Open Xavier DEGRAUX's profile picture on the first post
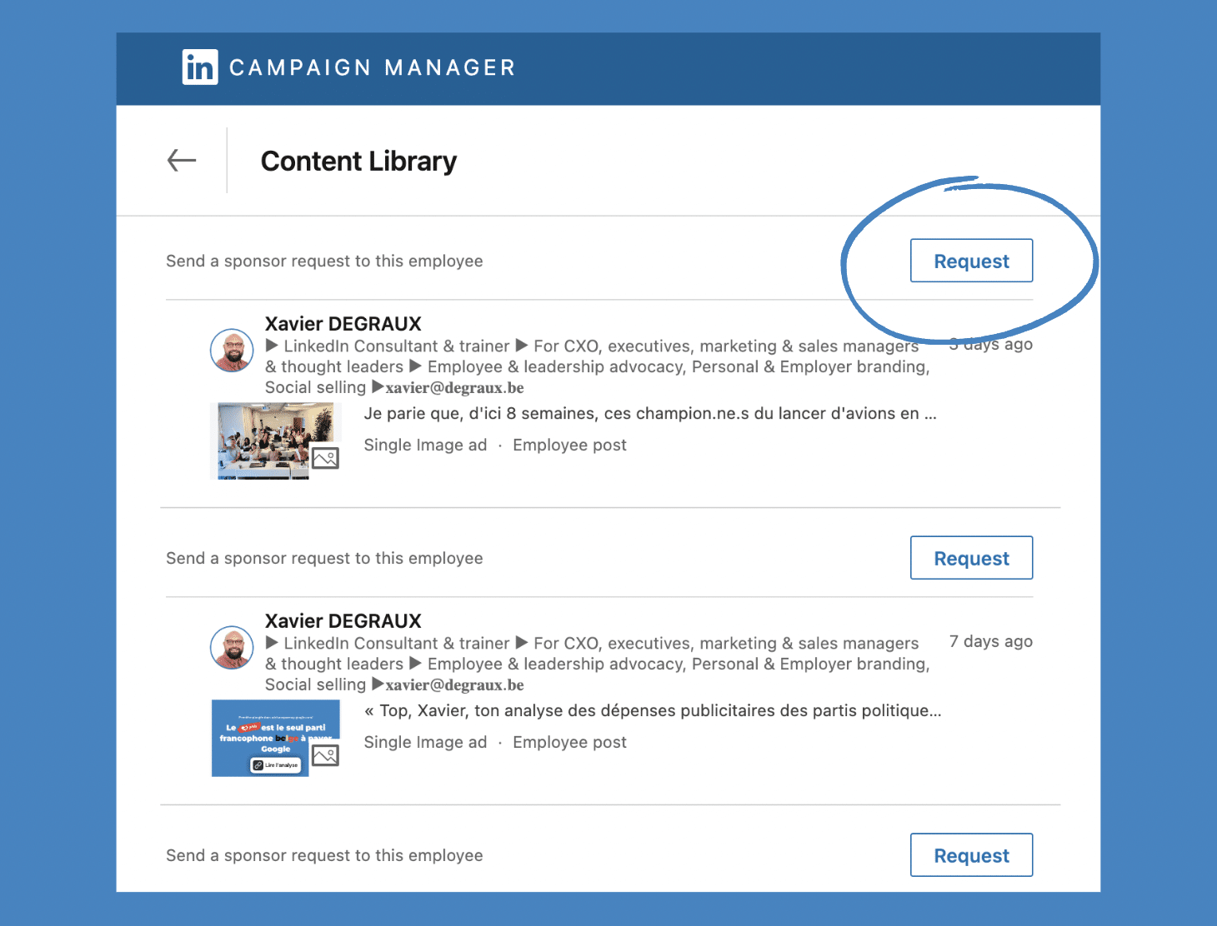Viewport: 1217px width, 926px height. (231, 351)
